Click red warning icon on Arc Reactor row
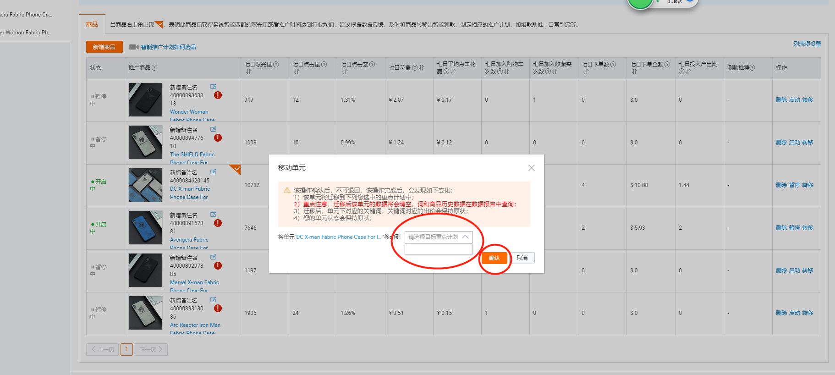This screenshot has height=375, width=835. (218, 308)
